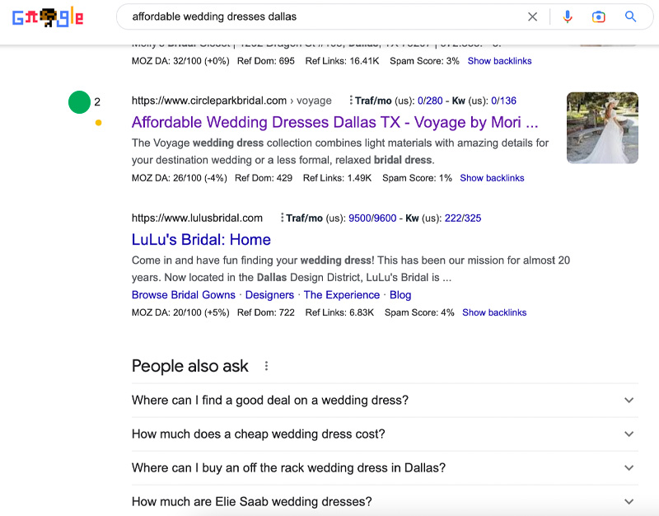The width and height of the screenshot is (659, 516).
Task: Search by image with the camera icon
Action: point(599,16)
